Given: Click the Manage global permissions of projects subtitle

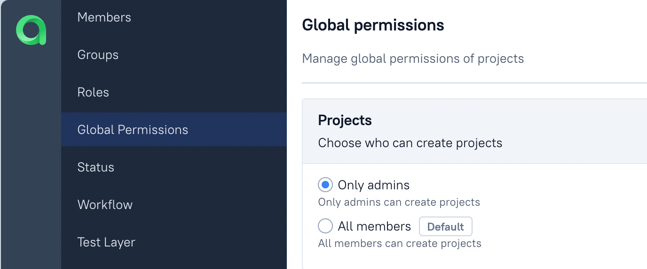Looking at the screenshot, I should click(413, 59).
